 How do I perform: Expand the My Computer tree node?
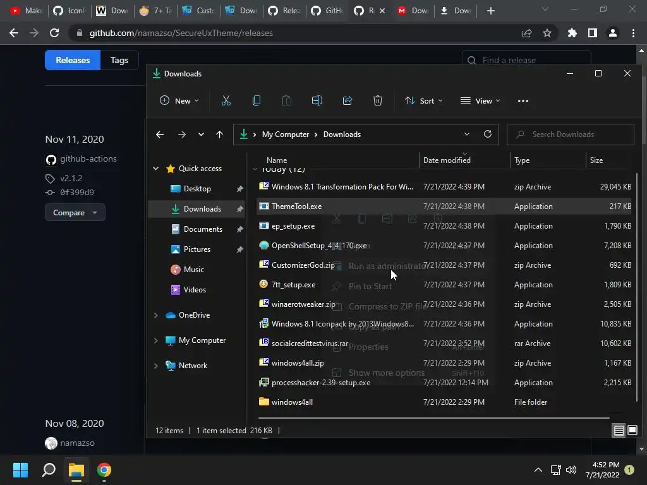point(156,340)
